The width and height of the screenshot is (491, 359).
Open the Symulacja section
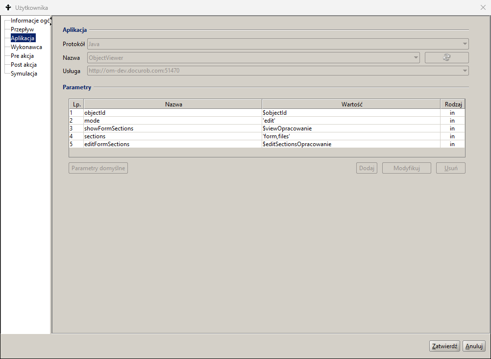(24, 74)
